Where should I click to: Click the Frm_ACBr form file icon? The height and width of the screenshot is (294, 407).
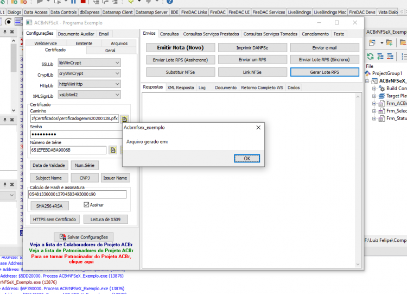381,103
